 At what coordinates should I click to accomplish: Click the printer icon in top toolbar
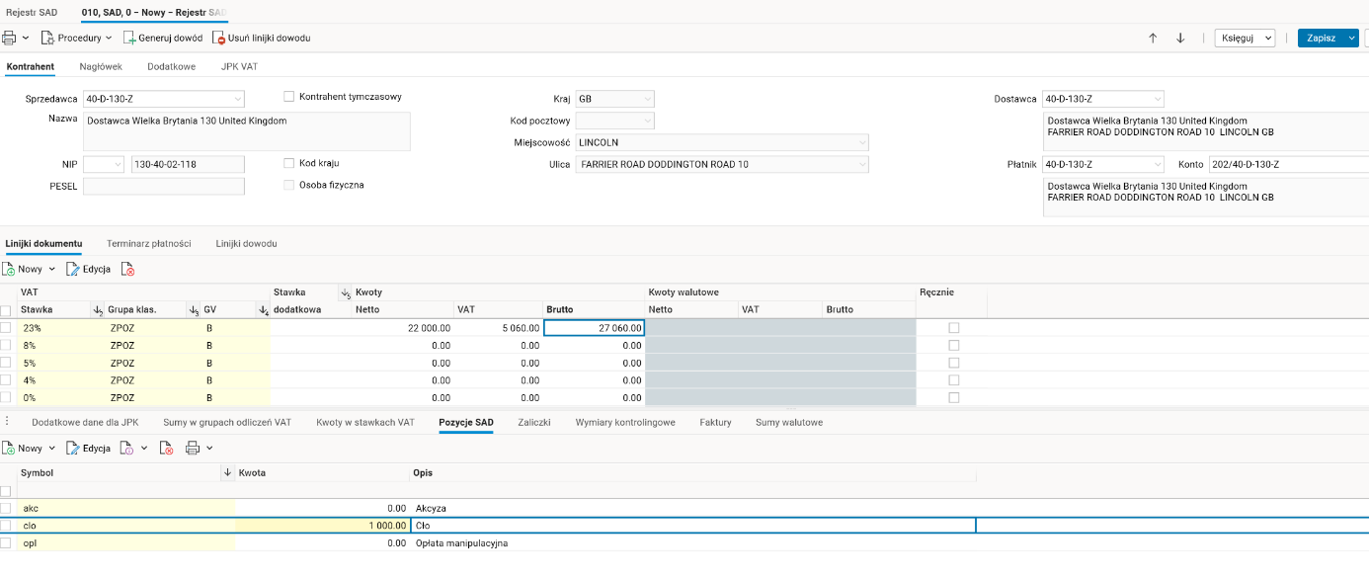click(9, 38)
